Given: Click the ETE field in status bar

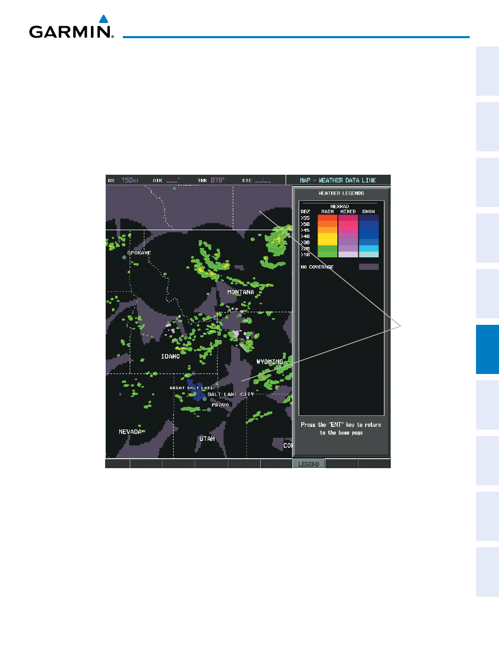Looking at the screenshot, I should point(256,180).
